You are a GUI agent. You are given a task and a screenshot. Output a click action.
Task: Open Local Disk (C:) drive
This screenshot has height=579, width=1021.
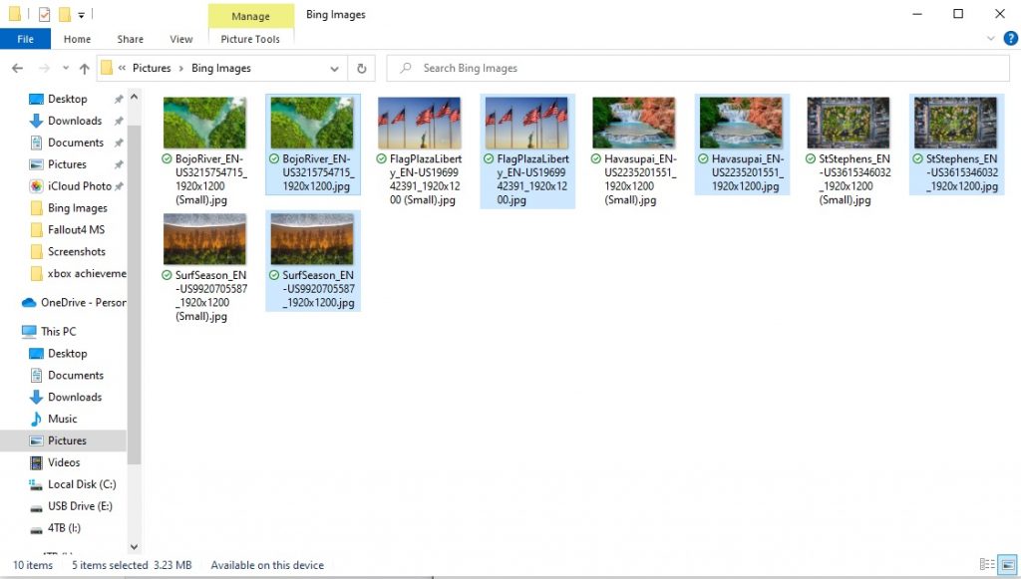[x=82, y=484]
